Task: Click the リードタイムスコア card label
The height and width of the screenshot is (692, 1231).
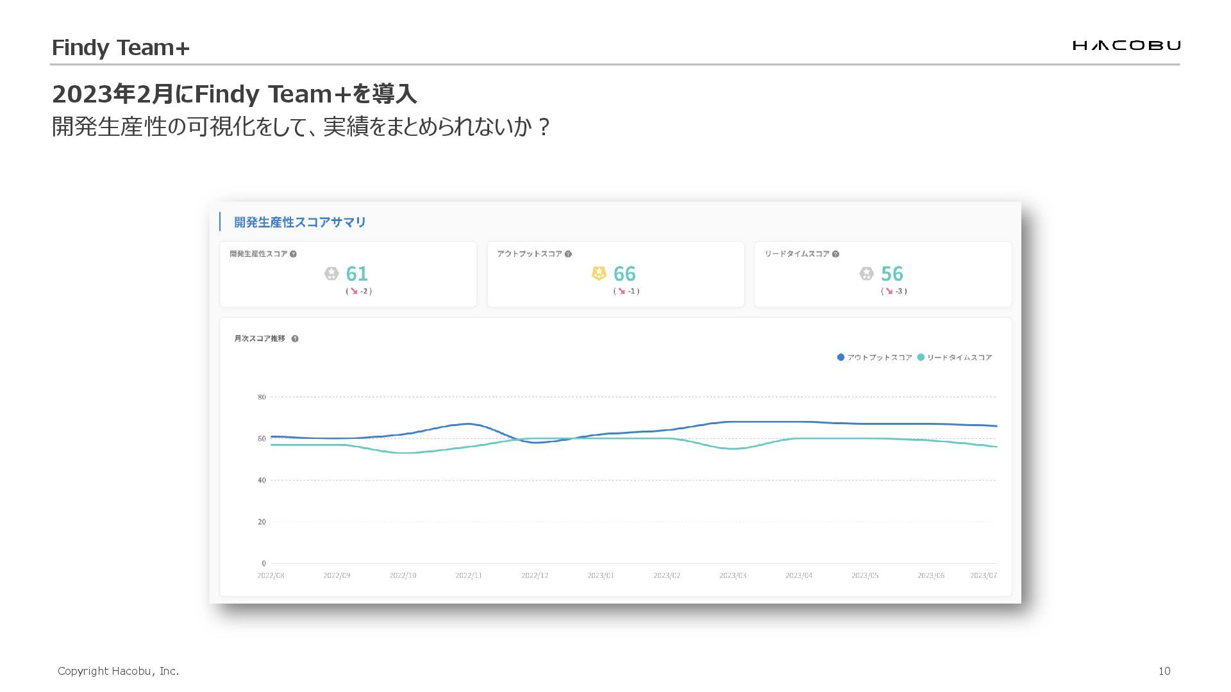Action: (x=797, y=254)
